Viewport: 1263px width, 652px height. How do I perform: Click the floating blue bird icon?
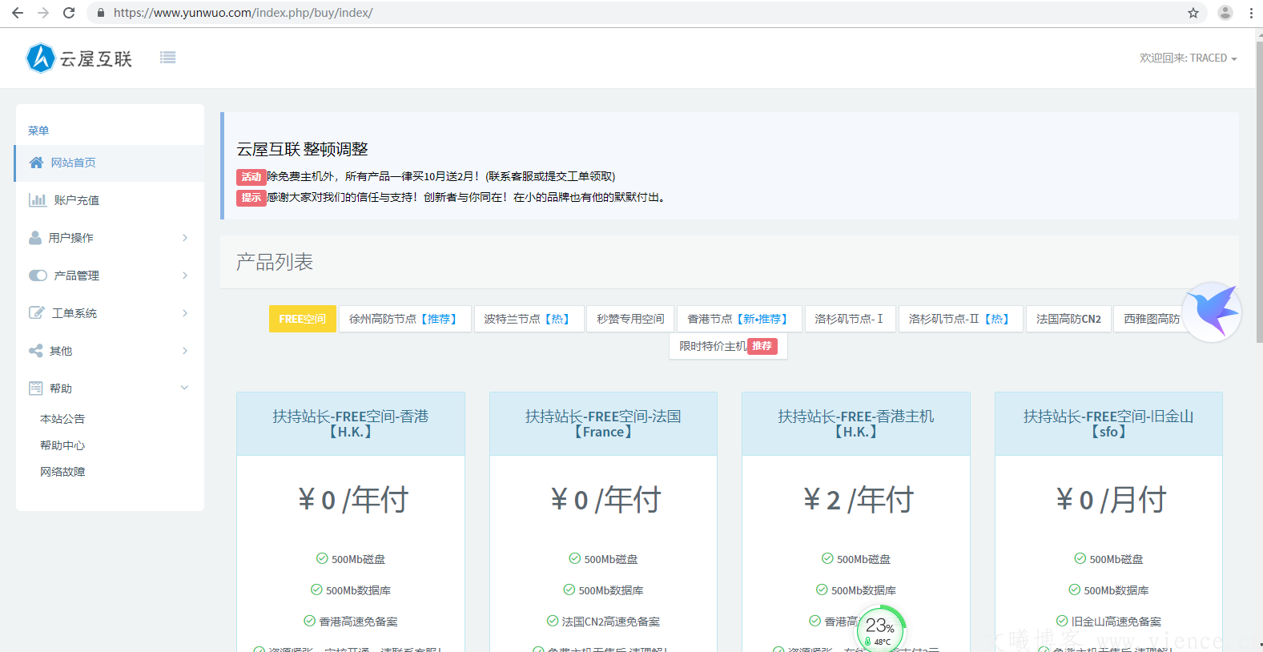[x=1212, y=312]
